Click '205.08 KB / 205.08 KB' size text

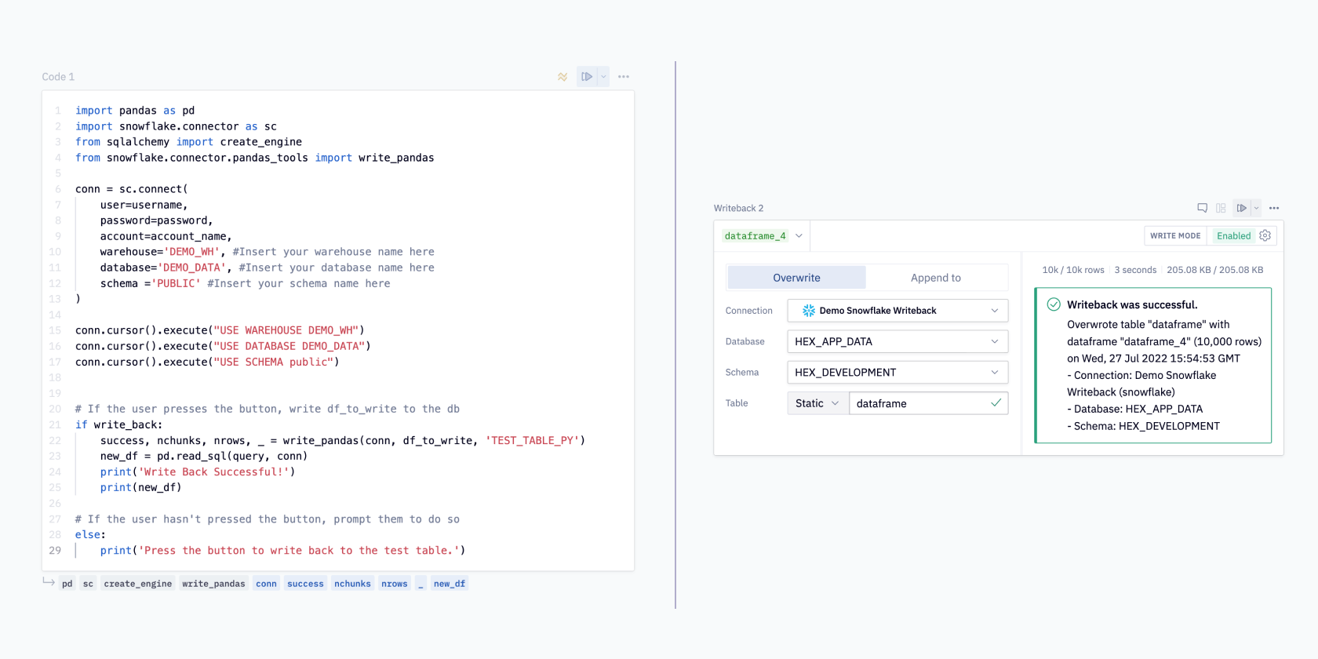coord(1214,270)
